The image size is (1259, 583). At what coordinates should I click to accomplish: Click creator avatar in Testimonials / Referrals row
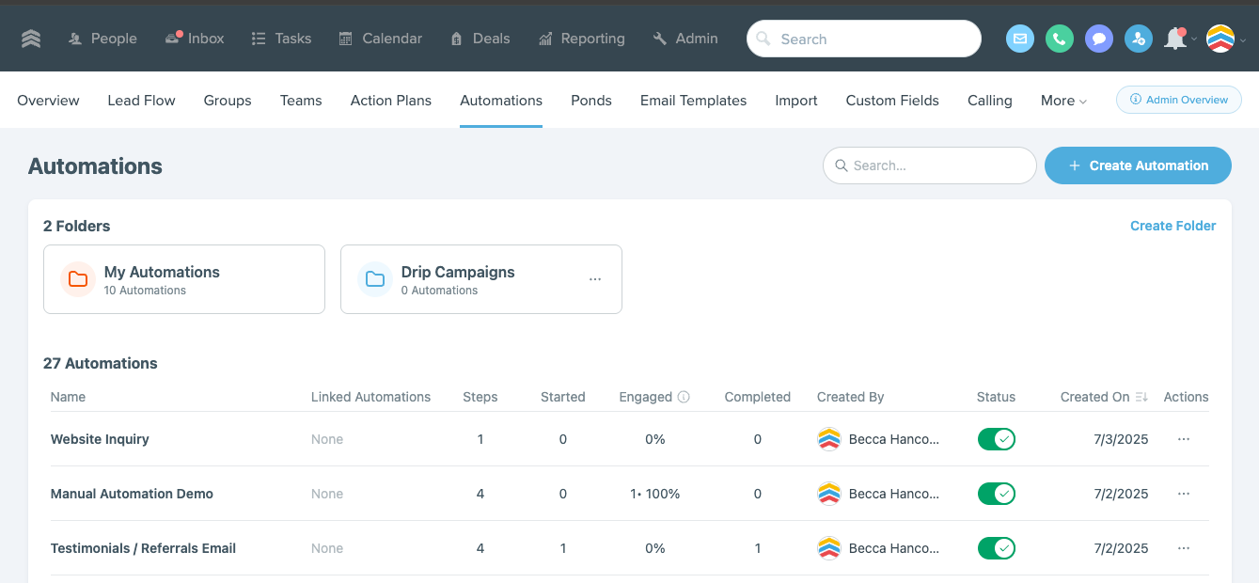pyautogui.click(x=828, y=548)
